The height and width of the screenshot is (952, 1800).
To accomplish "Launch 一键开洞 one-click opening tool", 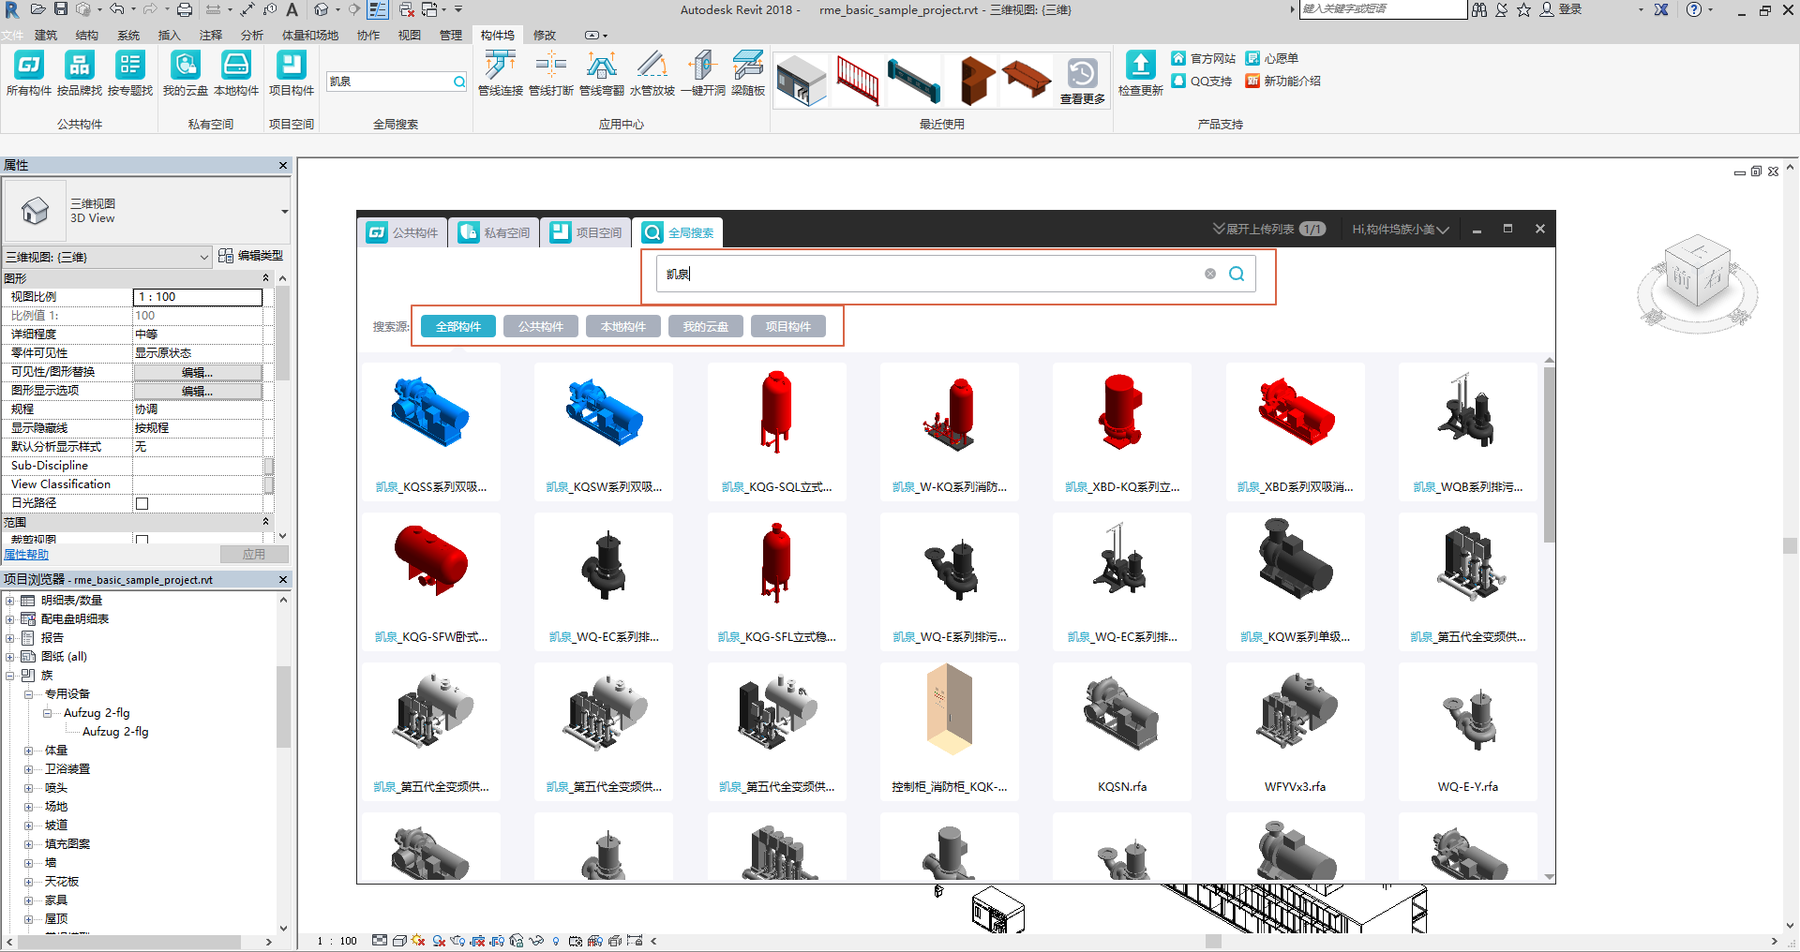I will 703,73.
